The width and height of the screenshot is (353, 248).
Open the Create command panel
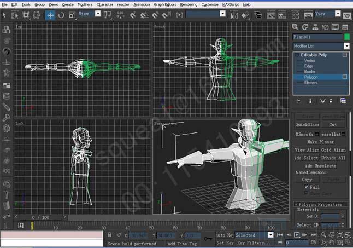295,27
